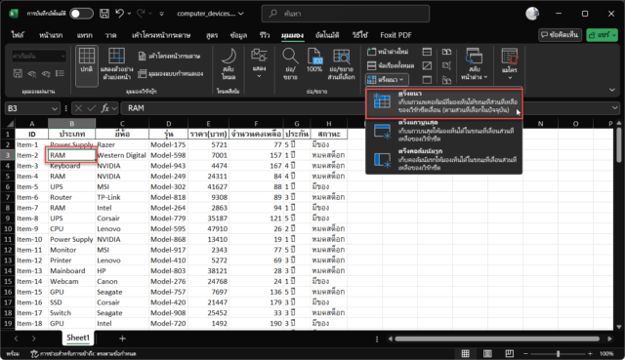Choose Freeze Panes (ตรึงแนว) menu option
This screenshot has height=360, width=625.
[444, 102]
